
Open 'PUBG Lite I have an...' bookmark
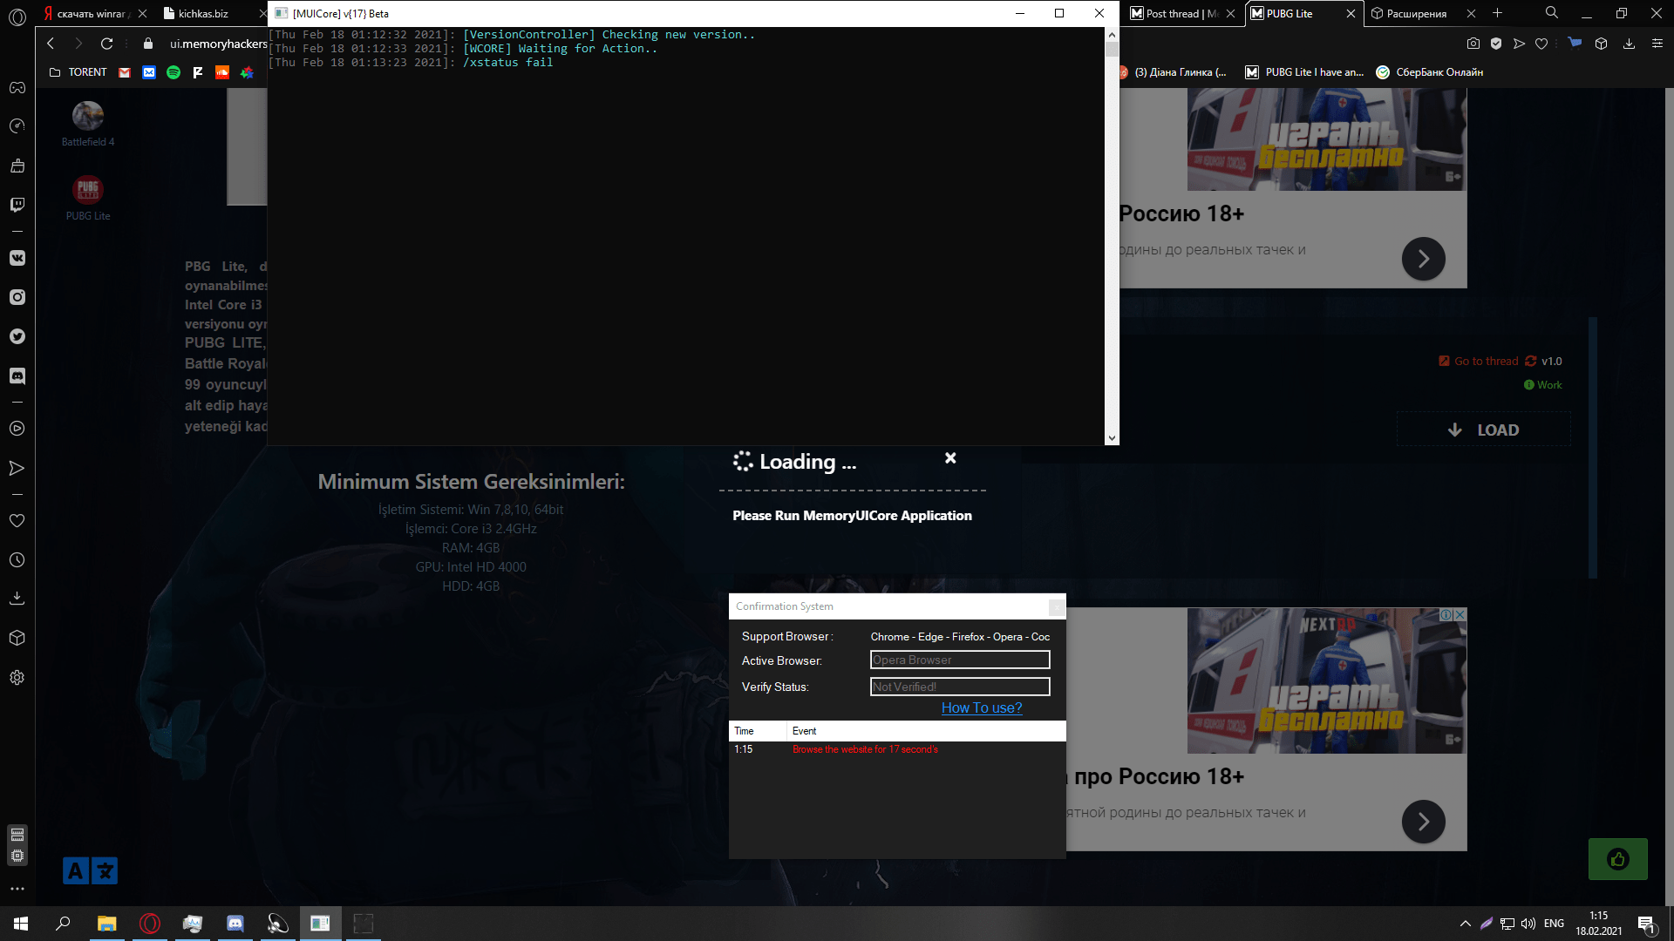point(1304,72)
